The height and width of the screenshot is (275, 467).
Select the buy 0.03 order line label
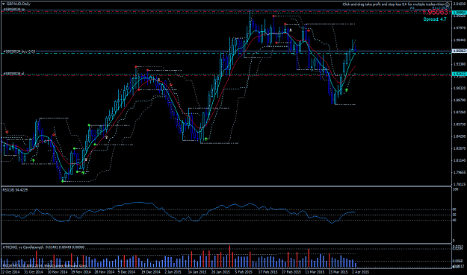19,51
